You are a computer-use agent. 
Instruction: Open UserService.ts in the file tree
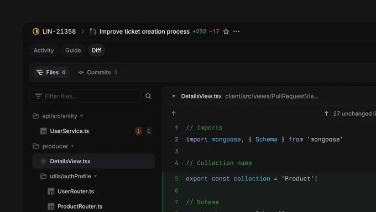(70, 131)
